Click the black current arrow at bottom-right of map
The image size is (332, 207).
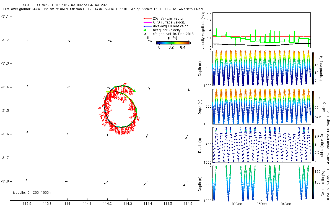coord(186,184)
